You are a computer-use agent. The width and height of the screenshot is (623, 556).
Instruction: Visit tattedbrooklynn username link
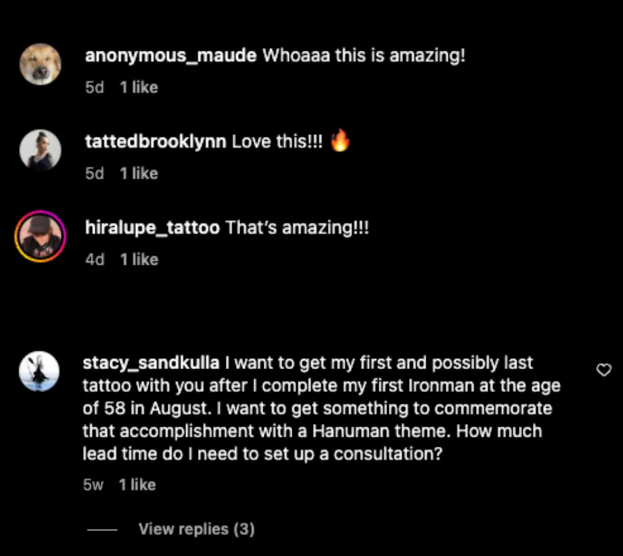coord(156,142)
